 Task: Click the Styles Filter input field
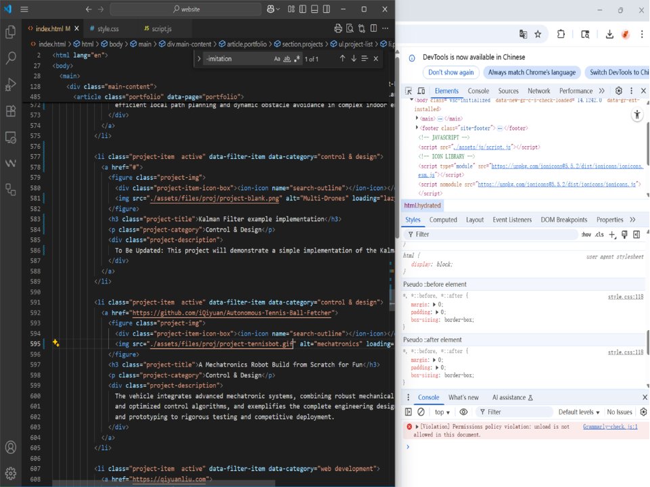click(x=491, y=235)
